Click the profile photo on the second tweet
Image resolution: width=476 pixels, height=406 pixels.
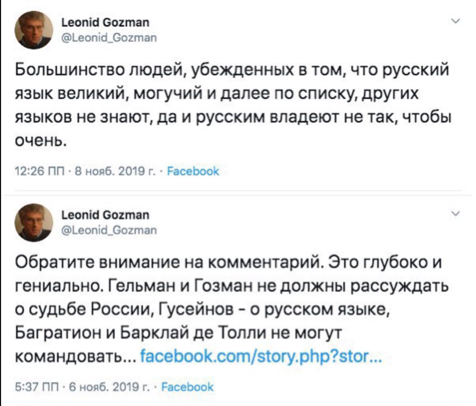pyautogui.click(x=33, y=223)
